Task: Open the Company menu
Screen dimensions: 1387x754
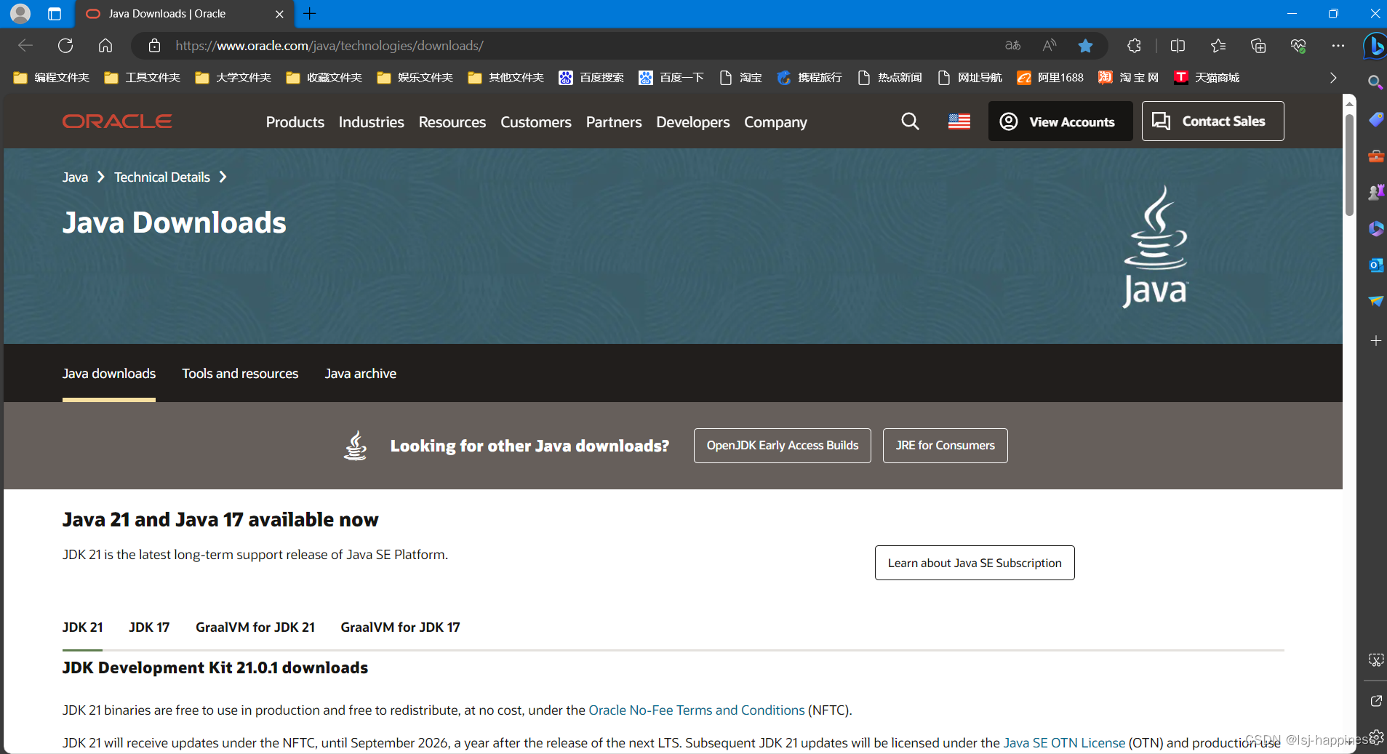Action: 775,122
